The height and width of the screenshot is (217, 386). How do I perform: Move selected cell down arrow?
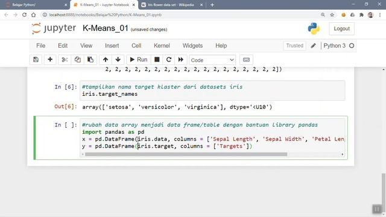coord(118,60)
